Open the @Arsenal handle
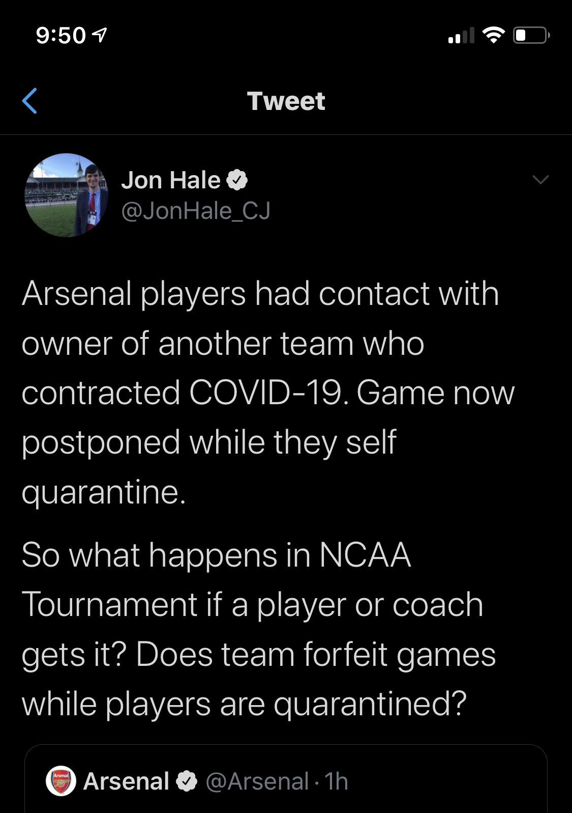Image resolution: width=572 pixels, height=813 pixels. click(x=257, y=781)
